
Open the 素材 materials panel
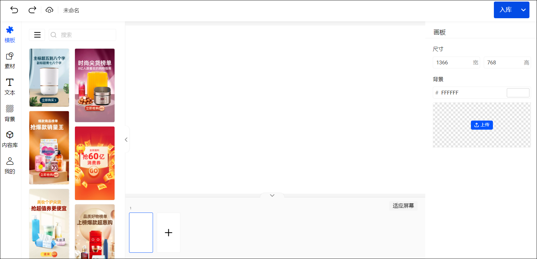10,61
